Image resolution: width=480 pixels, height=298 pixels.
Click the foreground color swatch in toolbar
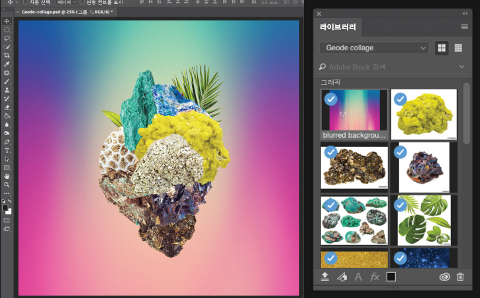pos(5,208)
